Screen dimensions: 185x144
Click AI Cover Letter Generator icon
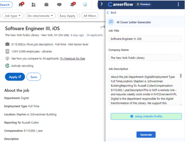(x=111, y=22)
